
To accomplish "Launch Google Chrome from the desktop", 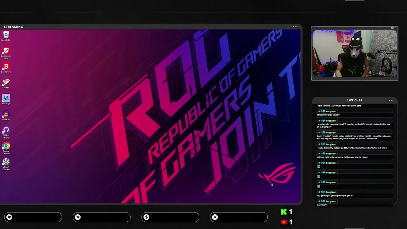I will [6, 148].
